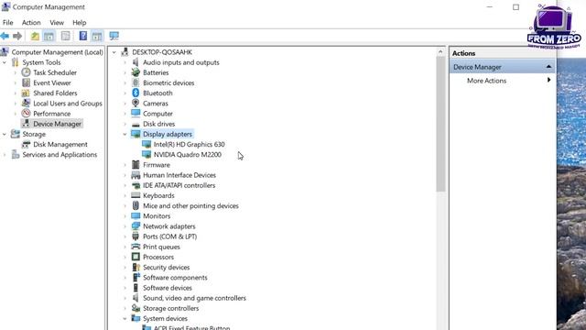This screenshot has height=330, width=586.
Task: Expand Services and Applications node
Action: [x=5, y=155]
